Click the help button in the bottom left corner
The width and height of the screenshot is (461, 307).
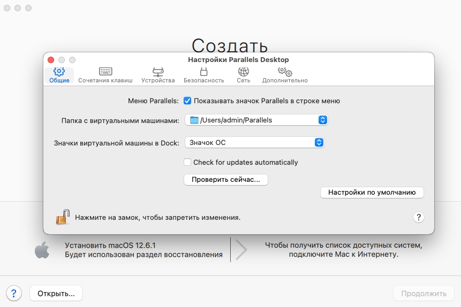pyautogui.click(x=14, y=293)
